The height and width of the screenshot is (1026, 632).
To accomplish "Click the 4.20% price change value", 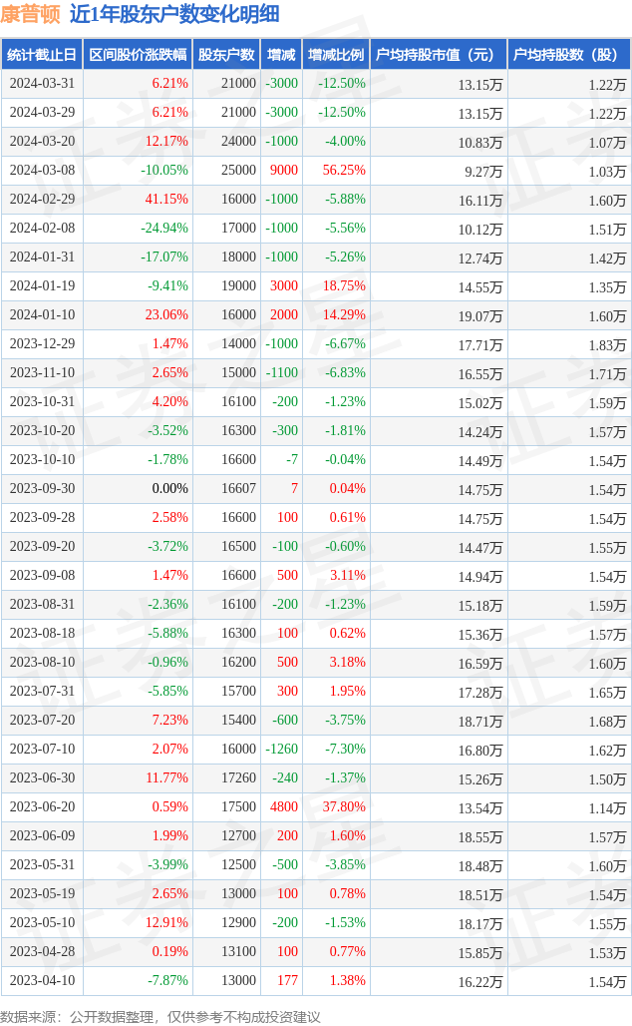I will [169, 402].
